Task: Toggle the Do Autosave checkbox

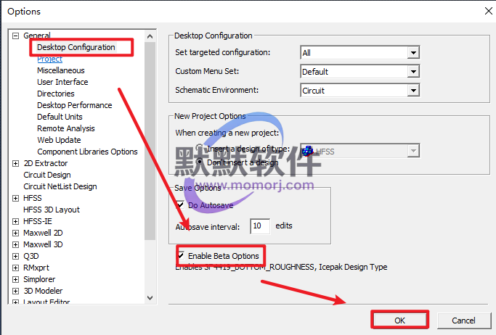Action: (180, 205)
